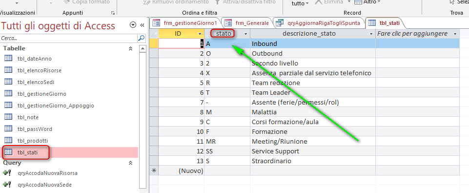Open the tbl_dateAnno table icon
The height and width of the screenshot is (193, 469).
(8, 59)
